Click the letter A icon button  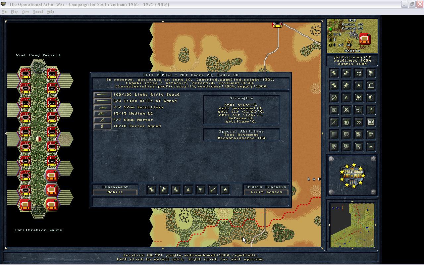[346, 98]
